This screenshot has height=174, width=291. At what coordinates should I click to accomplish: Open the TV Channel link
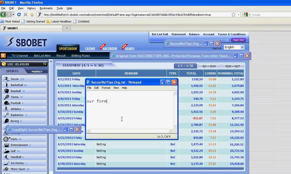click(x=20, y=56)
